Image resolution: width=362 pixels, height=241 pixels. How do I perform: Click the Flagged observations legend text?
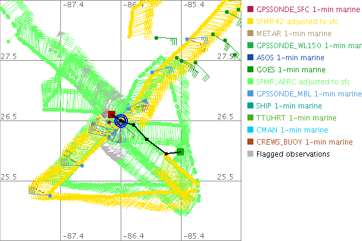293,154
